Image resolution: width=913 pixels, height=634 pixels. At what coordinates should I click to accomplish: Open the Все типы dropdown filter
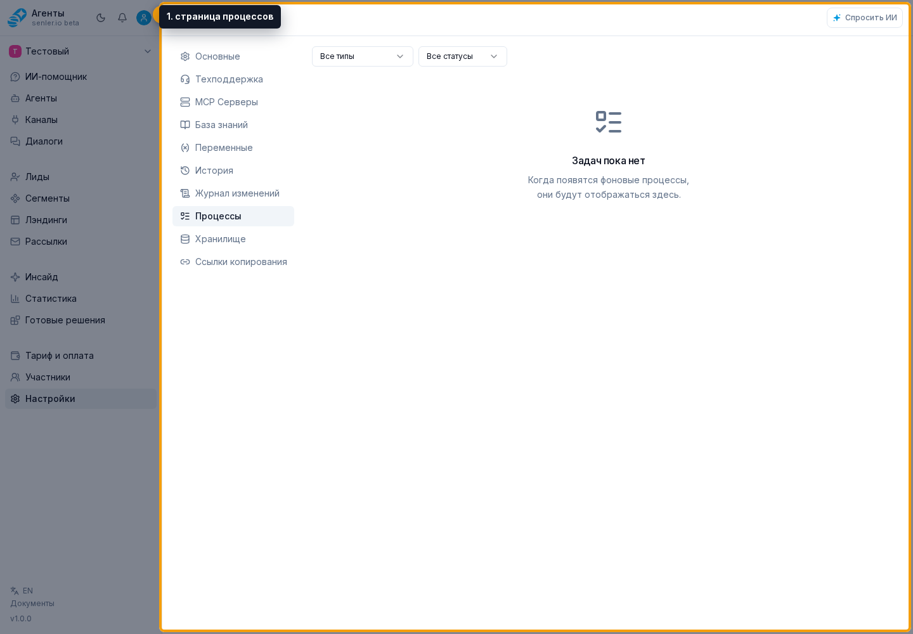363,56
